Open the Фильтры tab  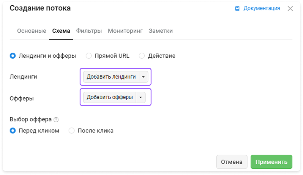click(x=89, y=31)
